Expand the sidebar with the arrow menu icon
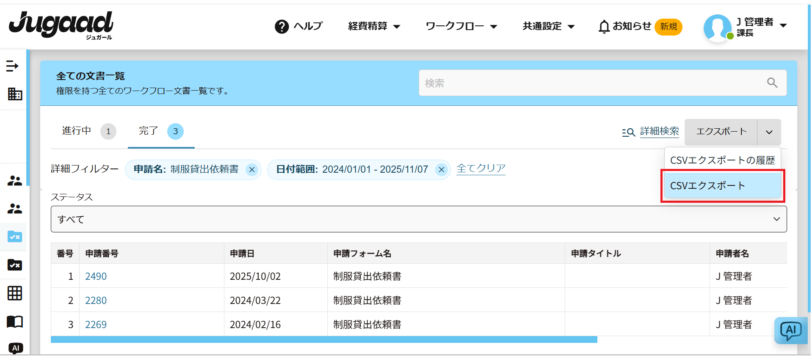Image resolution: width=812 pixels, height=356 pixels. click(12, 66)
